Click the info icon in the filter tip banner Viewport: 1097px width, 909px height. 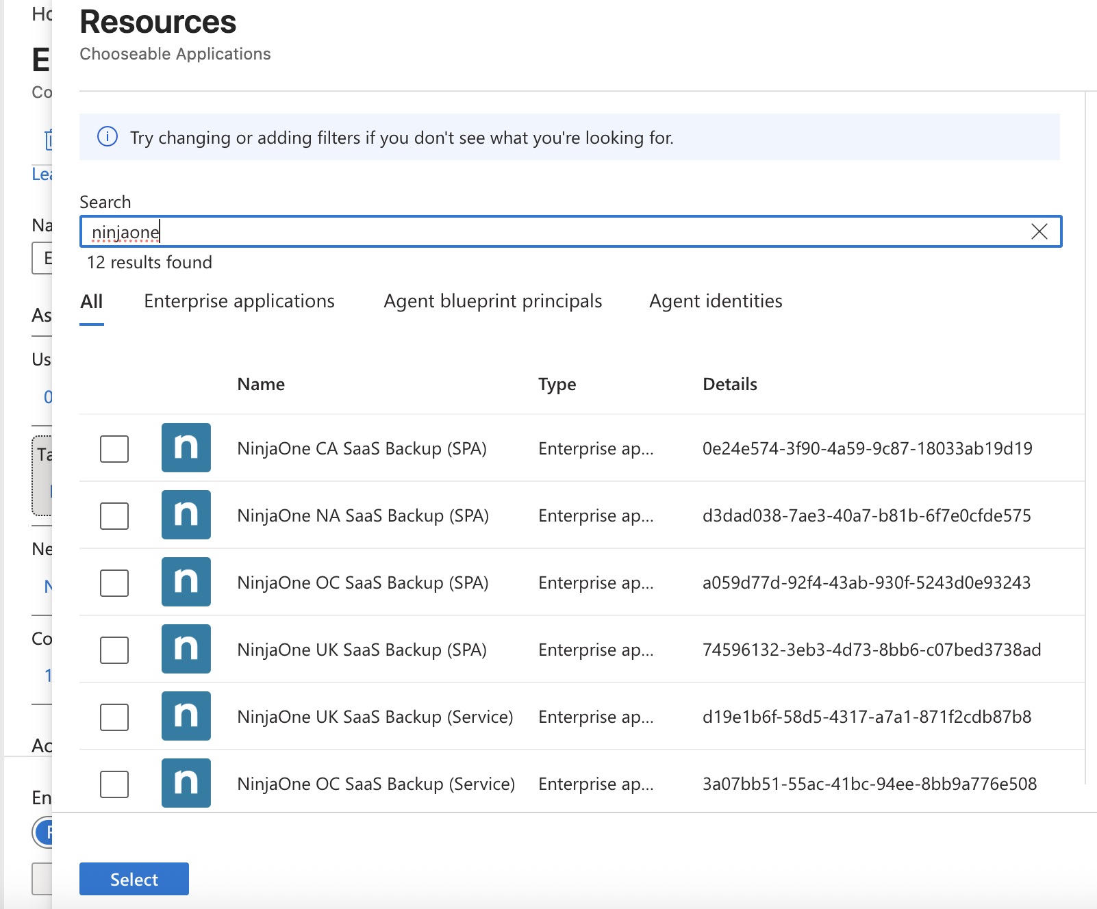coord(108,137)
